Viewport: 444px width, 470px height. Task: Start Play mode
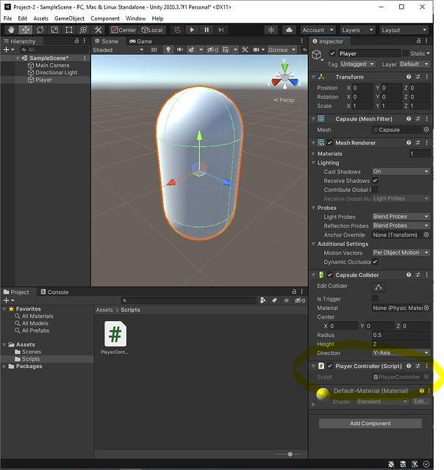coord(192,30)
